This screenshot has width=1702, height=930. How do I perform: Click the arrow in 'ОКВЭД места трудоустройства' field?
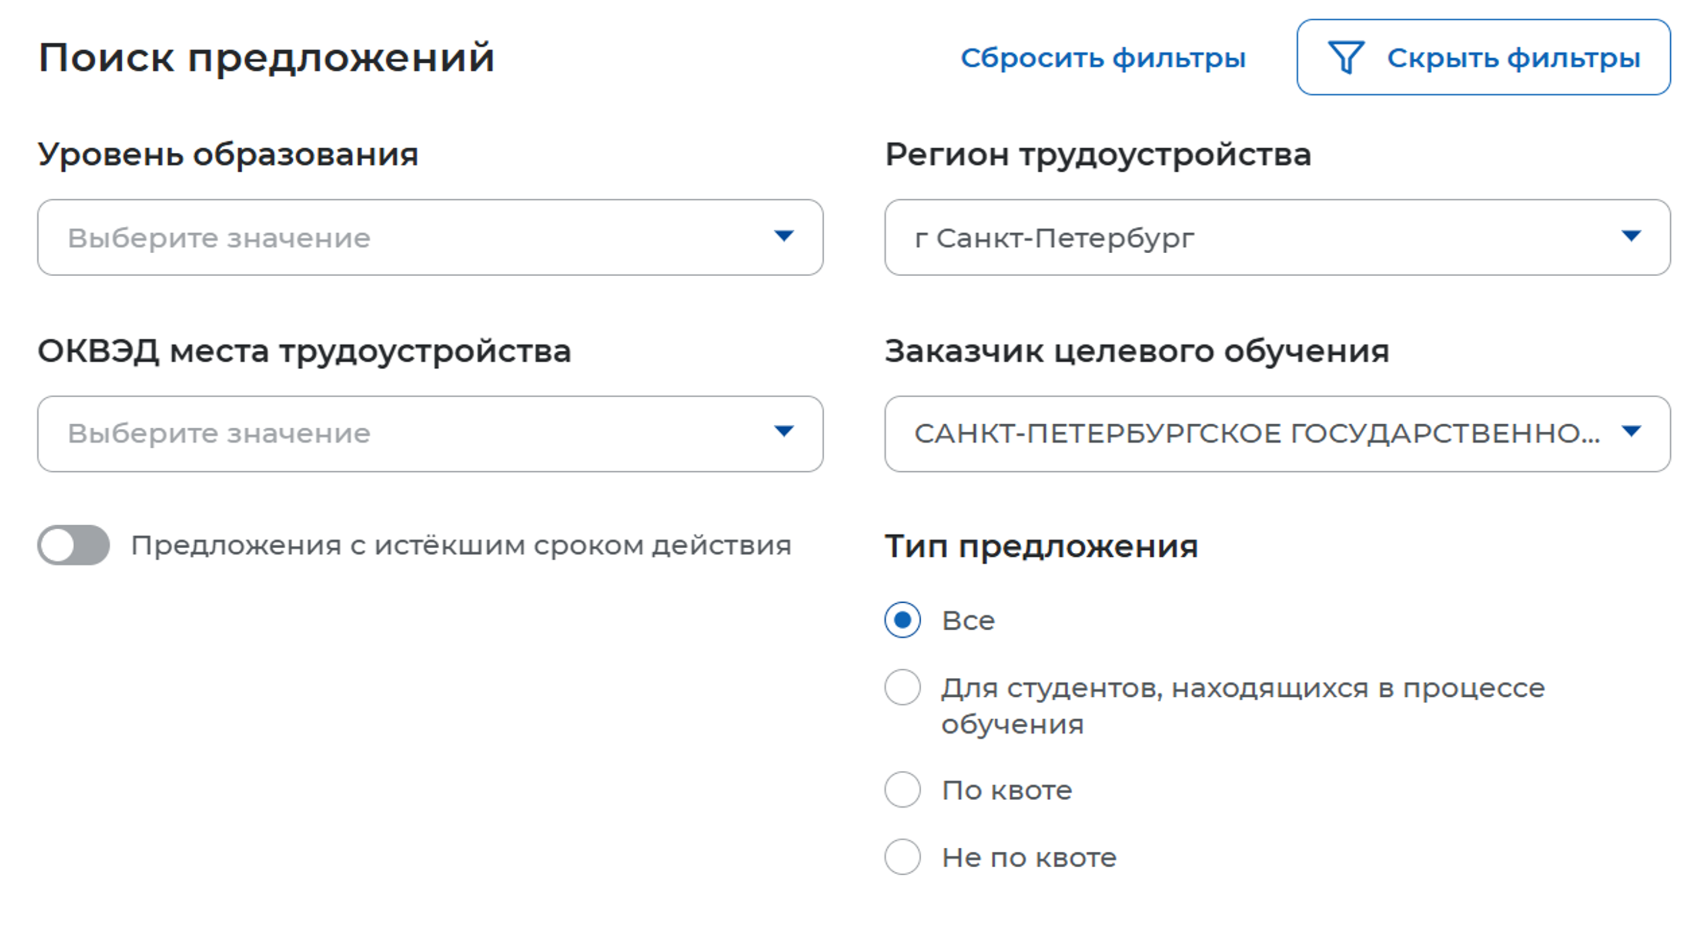784,432
